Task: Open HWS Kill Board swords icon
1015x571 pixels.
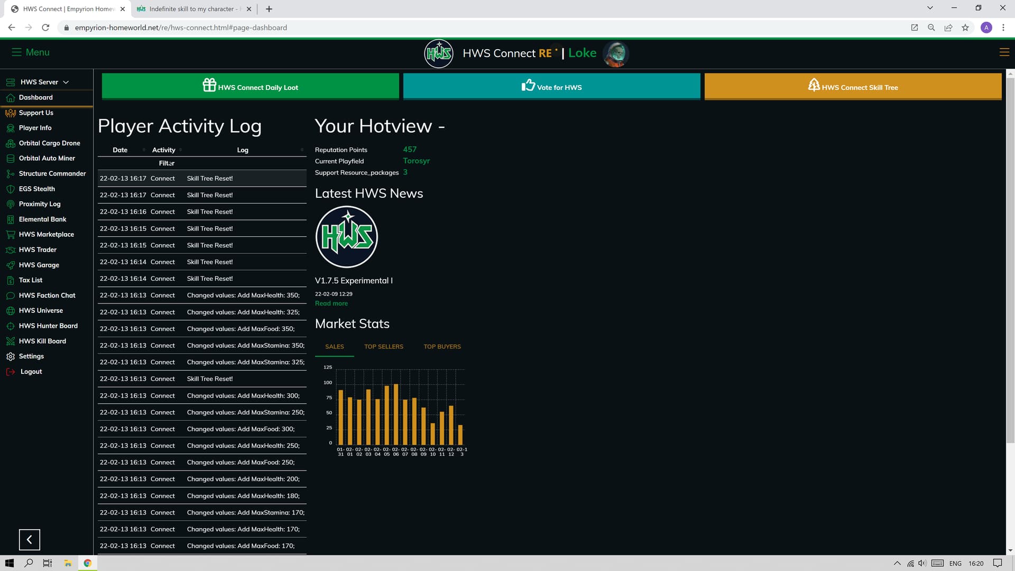Action: pyautogui.click(x=10, y=342)
